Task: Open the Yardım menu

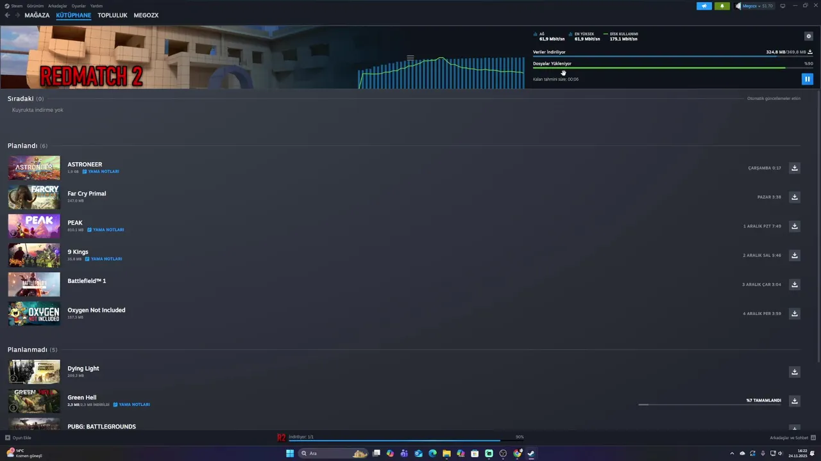Action: click(96, 6)
